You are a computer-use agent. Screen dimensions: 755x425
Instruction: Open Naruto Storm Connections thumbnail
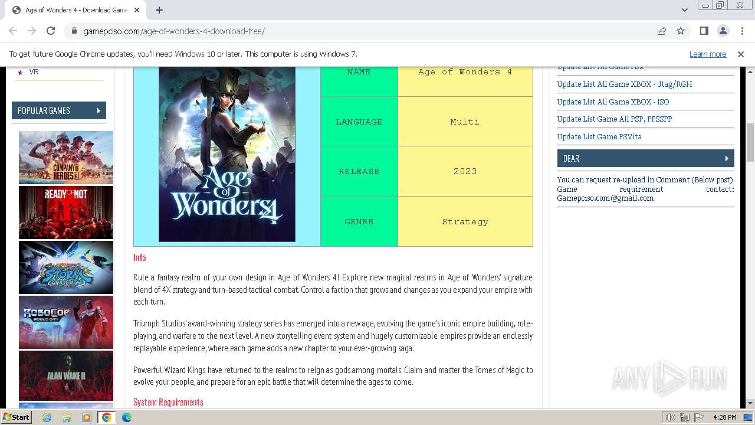pos(66,267)
